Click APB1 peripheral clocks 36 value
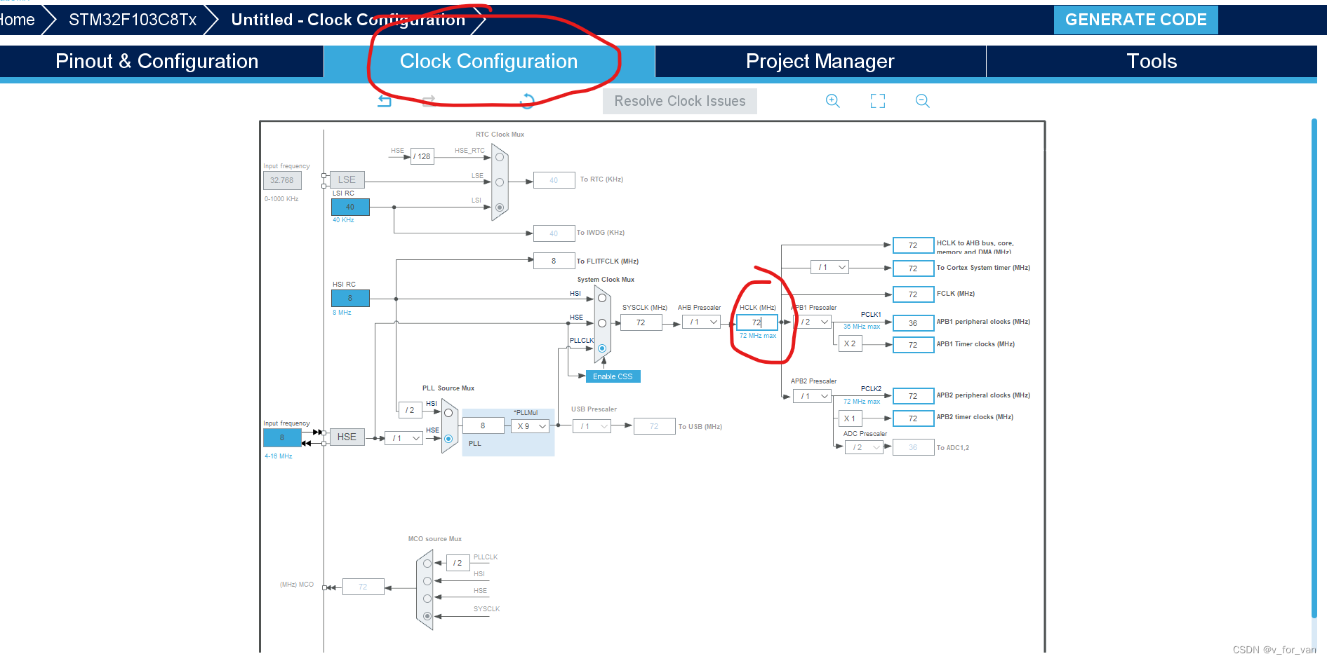1327x661 pixels. [913, 323]
